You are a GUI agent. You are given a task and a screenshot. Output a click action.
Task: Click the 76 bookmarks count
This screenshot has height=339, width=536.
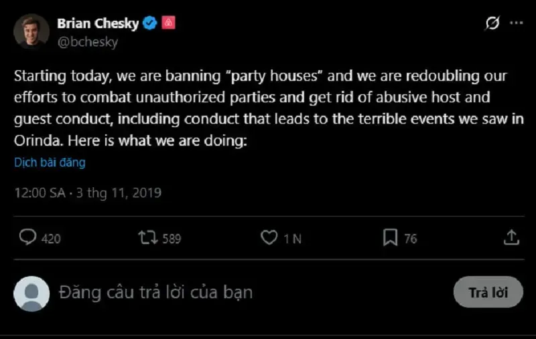point(410,238)
